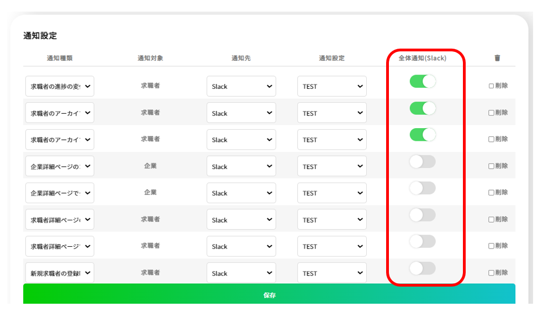Open Slack destination dropdown in 企業詳細ページで row
This screenshot has height=312, width=548.
(241, 193)
